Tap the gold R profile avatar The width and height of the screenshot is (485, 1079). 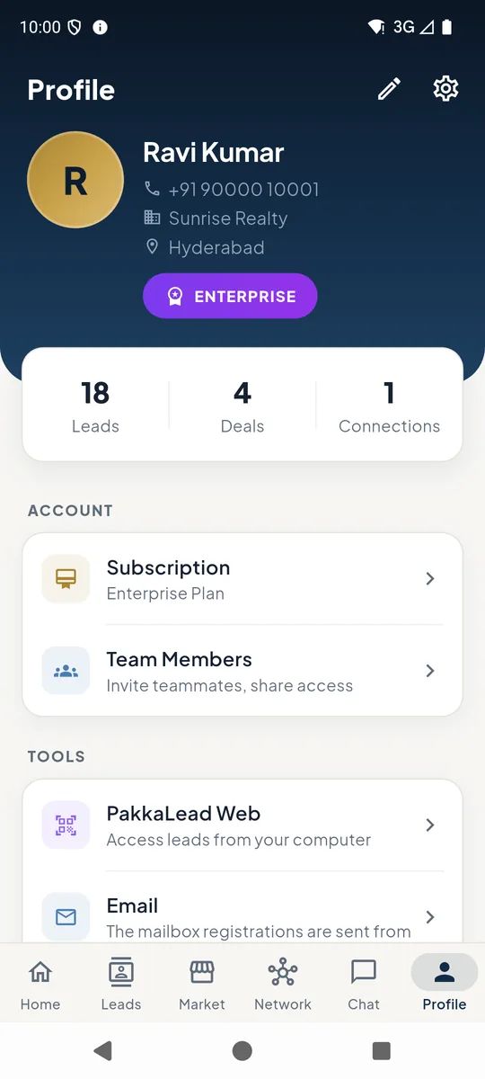coord(75,180)
